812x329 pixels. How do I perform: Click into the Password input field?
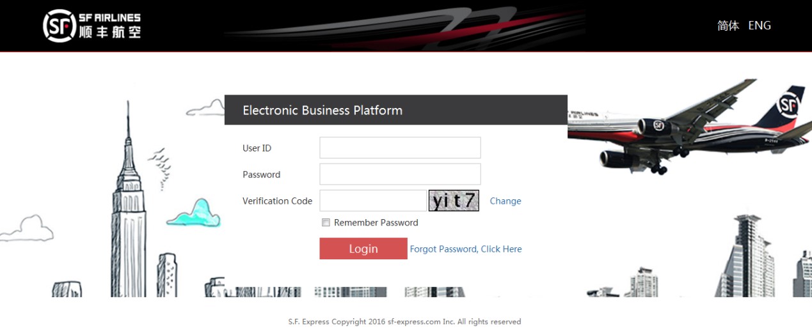[400, 174]
